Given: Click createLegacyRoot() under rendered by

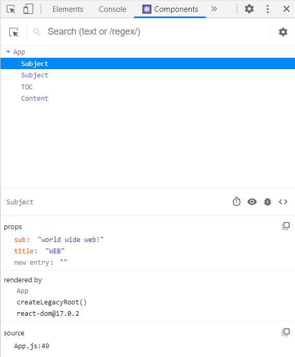Looking at the screenshot, I should click(x=52, y=302).
